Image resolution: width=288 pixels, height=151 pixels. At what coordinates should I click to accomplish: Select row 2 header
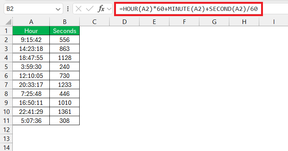coord(6,40)
